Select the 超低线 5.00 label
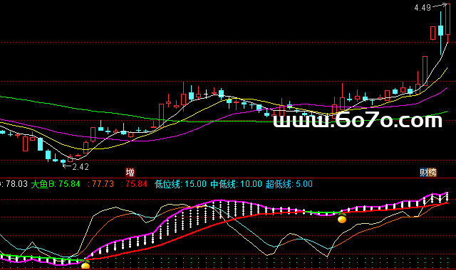 coord(289,184)
